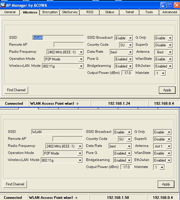Click Output Power field showing 17.0 in upper window
The width and height of the screenshot is (180, 200).
pos(127,73)
